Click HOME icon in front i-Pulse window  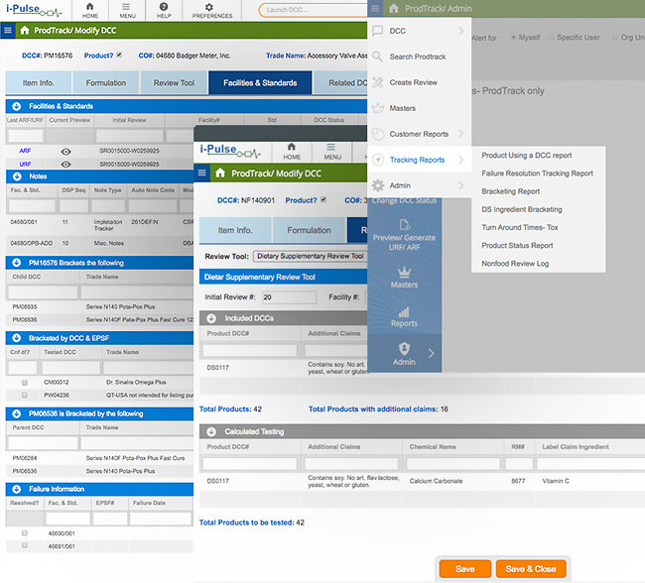[x=291, y=147]
